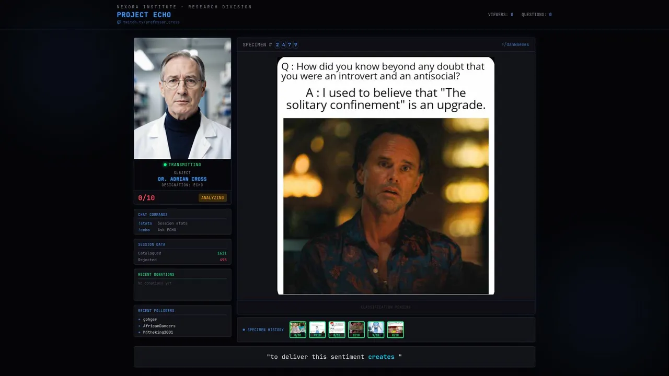Click NEXORA INSTITUTE - RESEARCH DIVISION header

pyautogui.click(x=184, y=7)
